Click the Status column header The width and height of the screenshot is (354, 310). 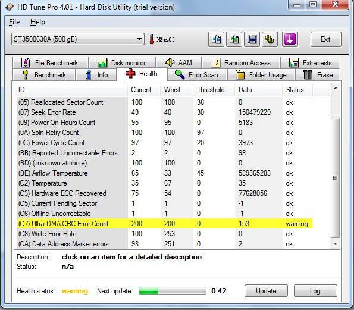297,90
